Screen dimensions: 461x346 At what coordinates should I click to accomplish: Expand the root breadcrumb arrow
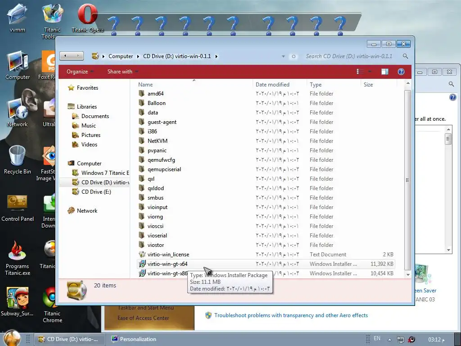coord(104,56)
